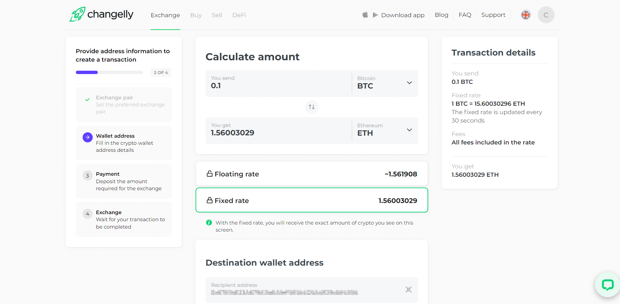Swap currencies with the arrows icon
This screenshot has height=304, width=620.
tap(312, 107)
